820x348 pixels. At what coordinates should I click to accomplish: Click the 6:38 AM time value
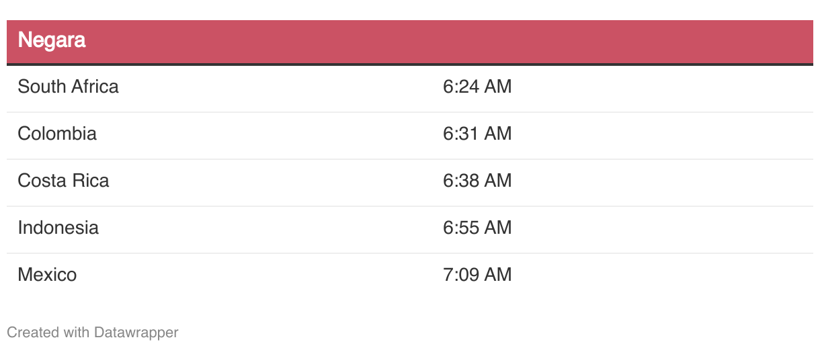click(x=477, y=181)
